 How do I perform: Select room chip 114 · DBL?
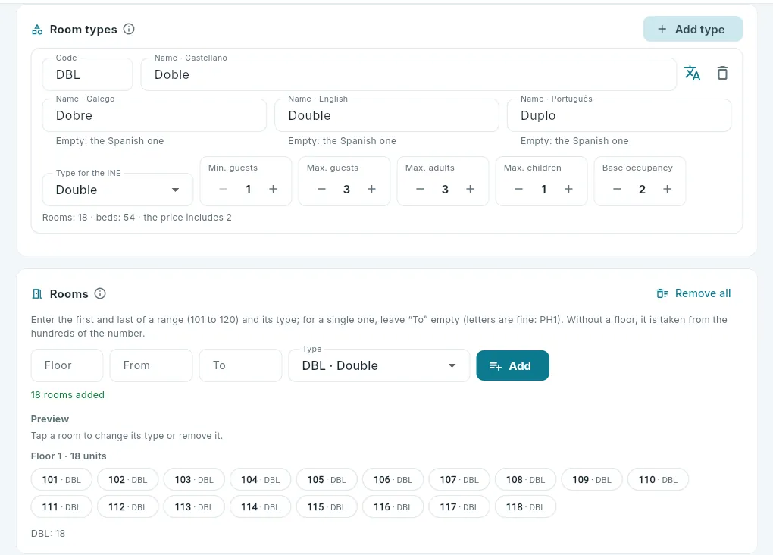260,507
